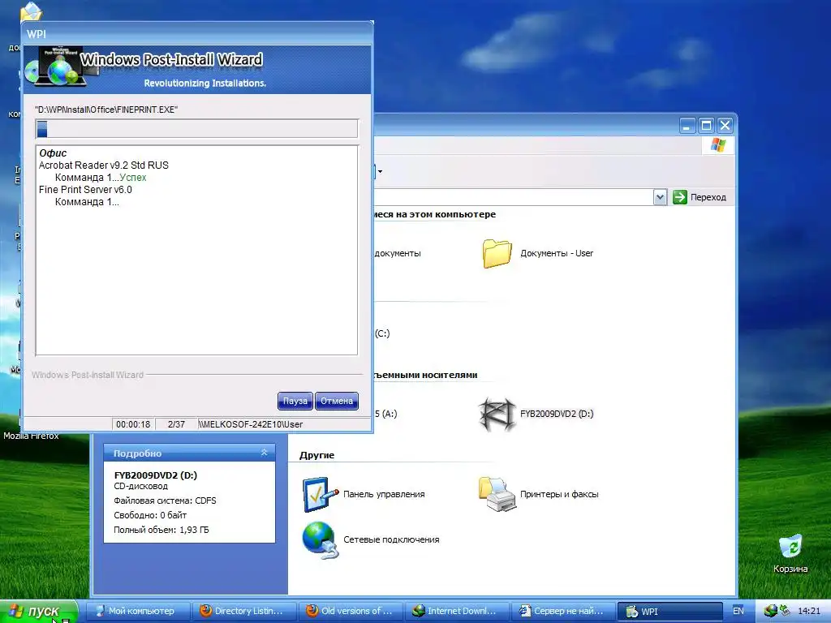
Task: Click the FYB2009DVD2 (D:) title in details panel
Action: (155, 475)
